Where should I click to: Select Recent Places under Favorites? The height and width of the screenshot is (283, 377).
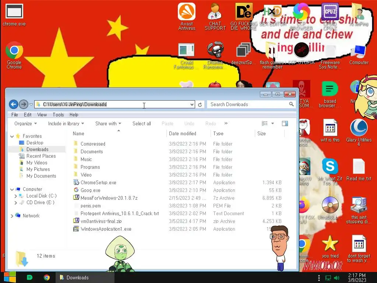pyautogui.click(x=41, y=156)
